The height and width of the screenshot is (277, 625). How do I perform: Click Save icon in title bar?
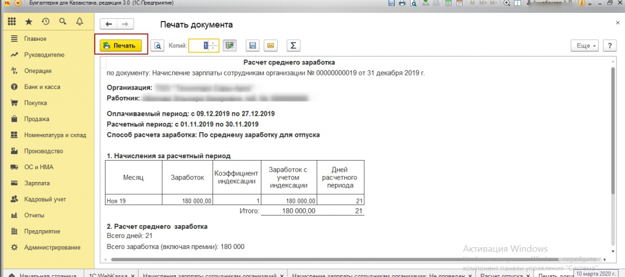point(391,3)
